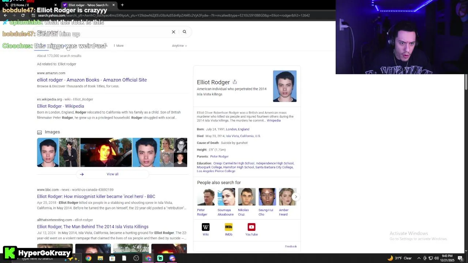The width and height of the screenshot is (468, 263).
Task: Click the Peter Rodger parents link
Action: [219, 156]
